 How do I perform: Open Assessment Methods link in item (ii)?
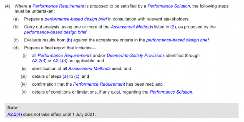click(89, 69)
